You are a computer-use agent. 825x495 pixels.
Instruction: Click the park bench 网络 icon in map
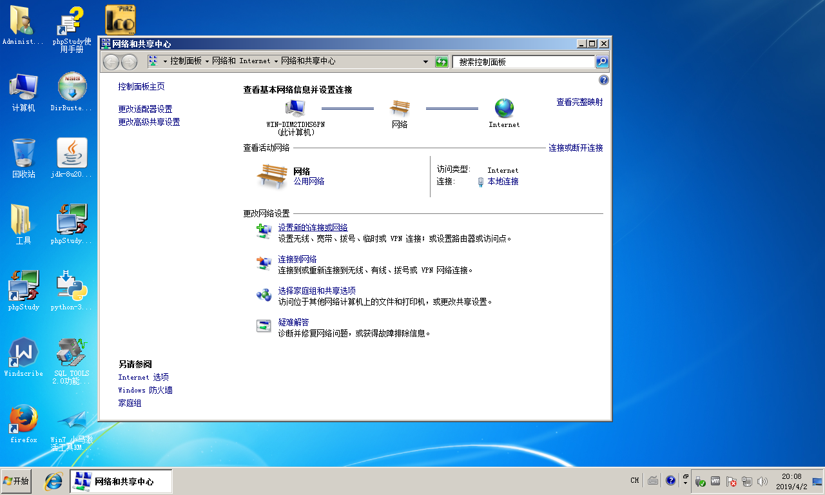[x=400, y=108]
